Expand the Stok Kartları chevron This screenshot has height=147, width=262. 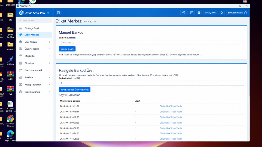pos(49,42)
